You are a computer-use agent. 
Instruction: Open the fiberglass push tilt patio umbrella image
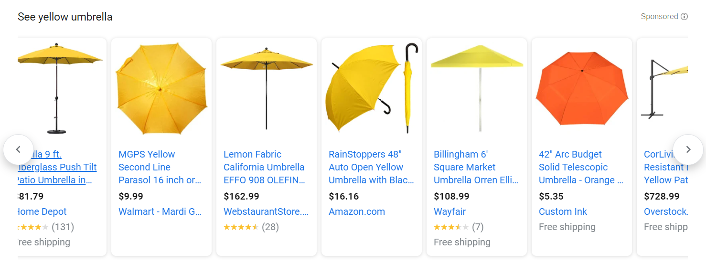pos(60,88)
